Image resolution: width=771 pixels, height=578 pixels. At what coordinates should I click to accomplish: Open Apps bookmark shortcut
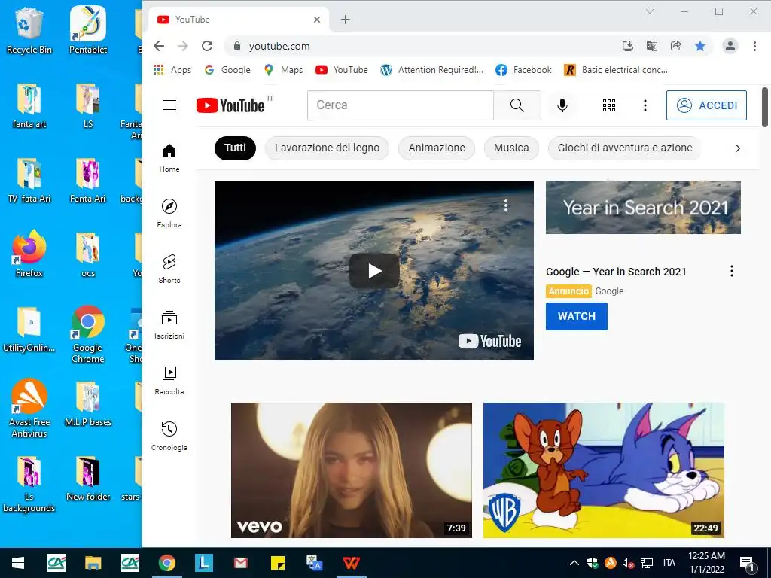pyautogui.click(x=172, y=70)
